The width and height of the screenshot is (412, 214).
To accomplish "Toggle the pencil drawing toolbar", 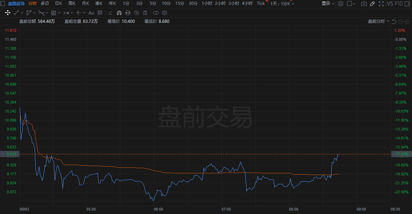I will (372, 3).
